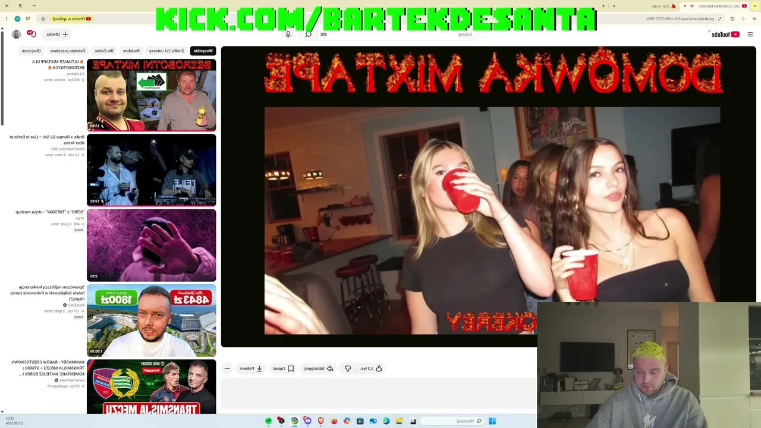Click the page vertical scrollbar

pyautogui.click(x=2, y=77)
